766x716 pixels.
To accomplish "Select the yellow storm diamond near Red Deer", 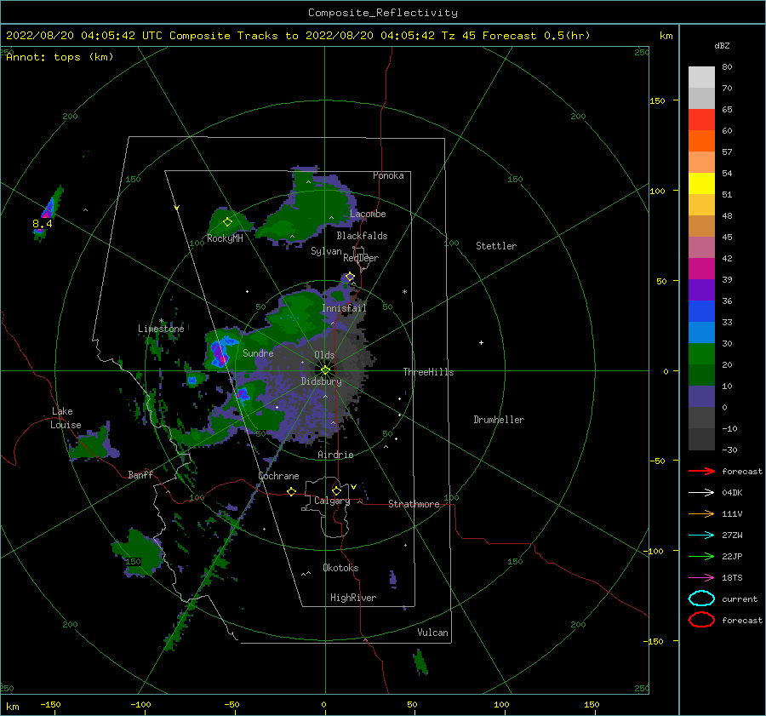I will [350, 277].
